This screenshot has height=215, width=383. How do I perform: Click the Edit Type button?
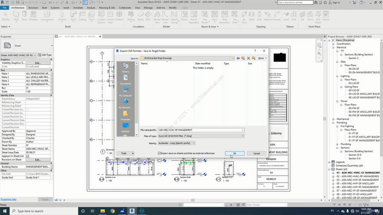(x=45, y=55)
